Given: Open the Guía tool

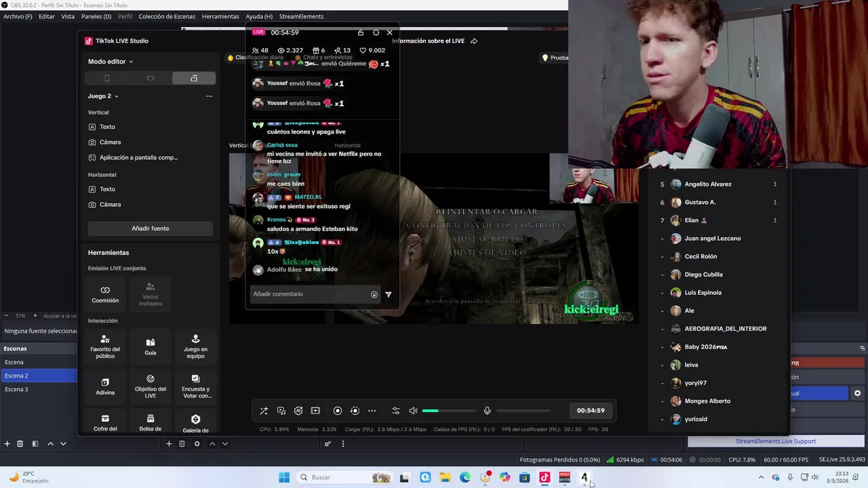Looking at the screenshot, I should [151, 346].
